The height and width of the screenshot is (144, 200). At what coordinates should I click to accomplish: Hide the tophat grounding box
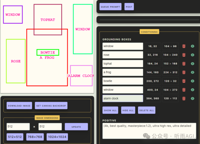click(192, 64)
